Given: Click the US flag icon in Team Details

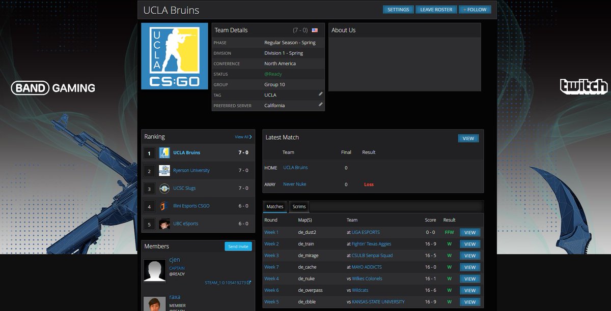Looking at the screenshot, I should coord(315,30).
